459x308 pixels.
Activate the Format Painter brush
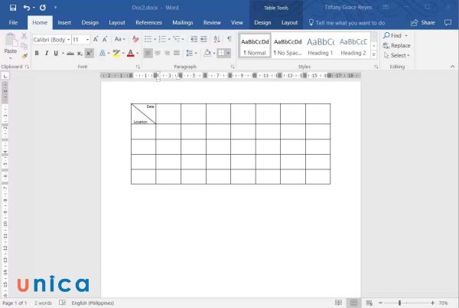click(24, 56)
